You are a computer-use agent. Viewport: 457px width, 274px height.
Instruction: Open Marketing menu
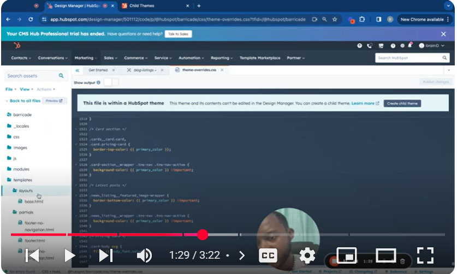coord(86,58)
